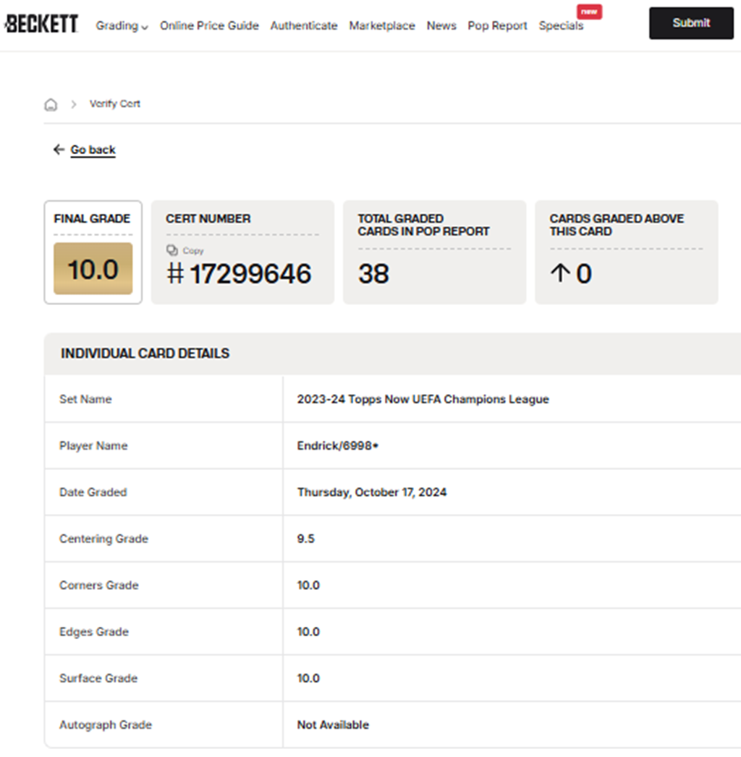
Task: Click the Beckett logo
Action: (41, 25)
